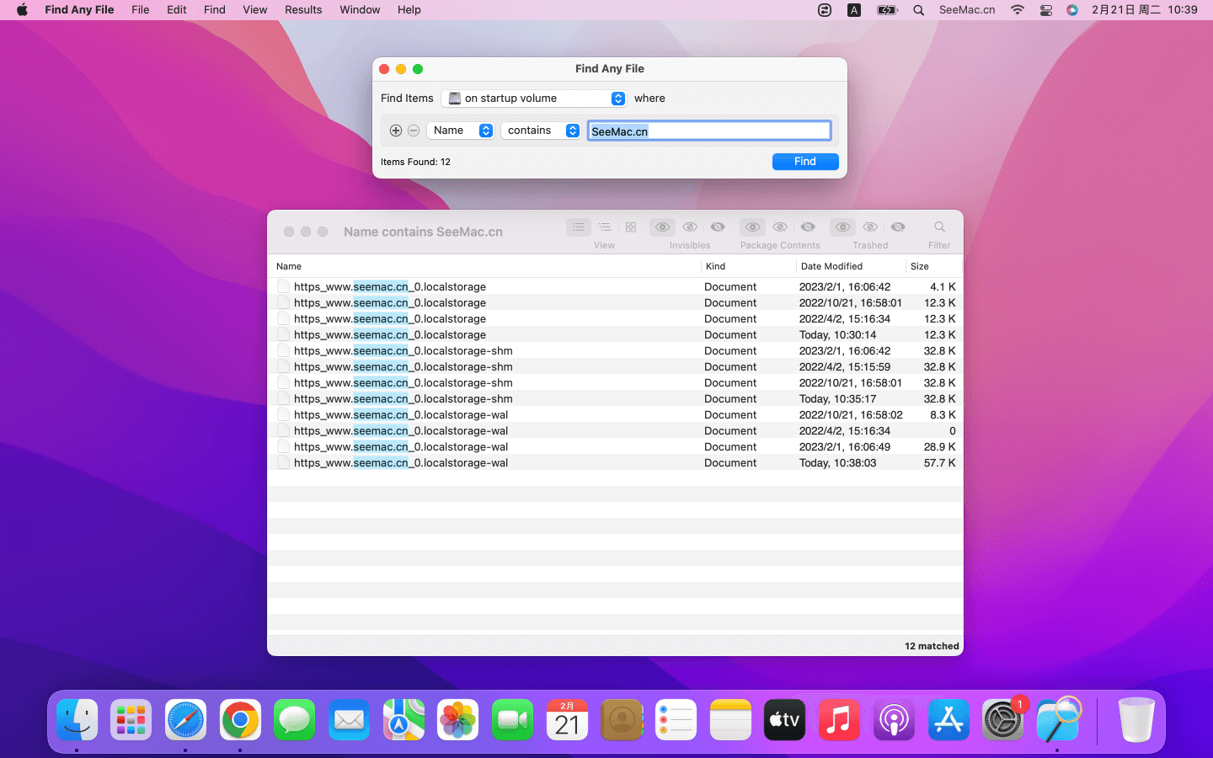Open Siri from the menu bar

[1072, 10]
